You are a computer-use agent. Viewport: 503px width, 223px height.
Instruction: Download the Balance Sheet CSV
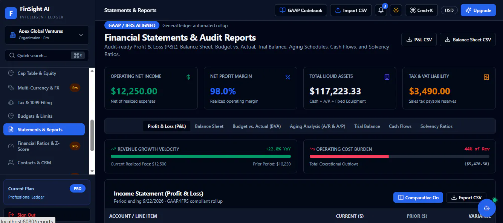(468, 39)
